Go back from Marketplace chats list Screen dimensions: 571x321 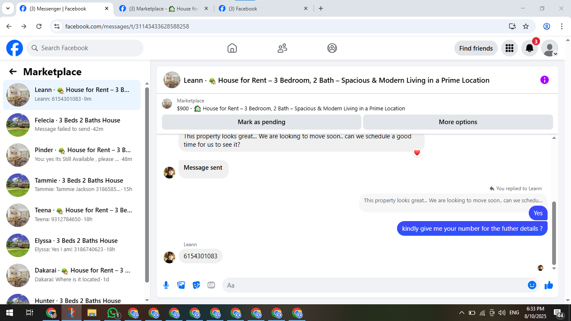tap(13, 71)
